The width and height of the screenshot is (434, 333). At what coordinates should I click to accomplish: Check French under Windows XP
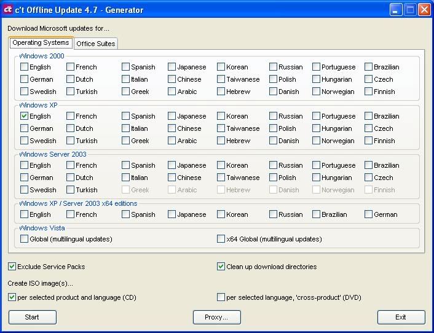click(70, 116)
